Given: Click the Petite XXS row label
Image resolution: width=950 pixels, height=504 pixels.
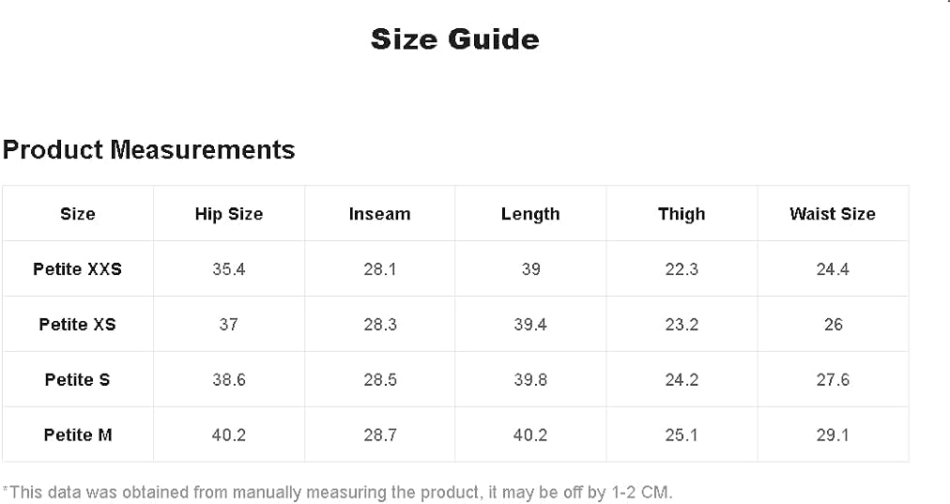Looking at the screenshot, I should tap(78, 269).
